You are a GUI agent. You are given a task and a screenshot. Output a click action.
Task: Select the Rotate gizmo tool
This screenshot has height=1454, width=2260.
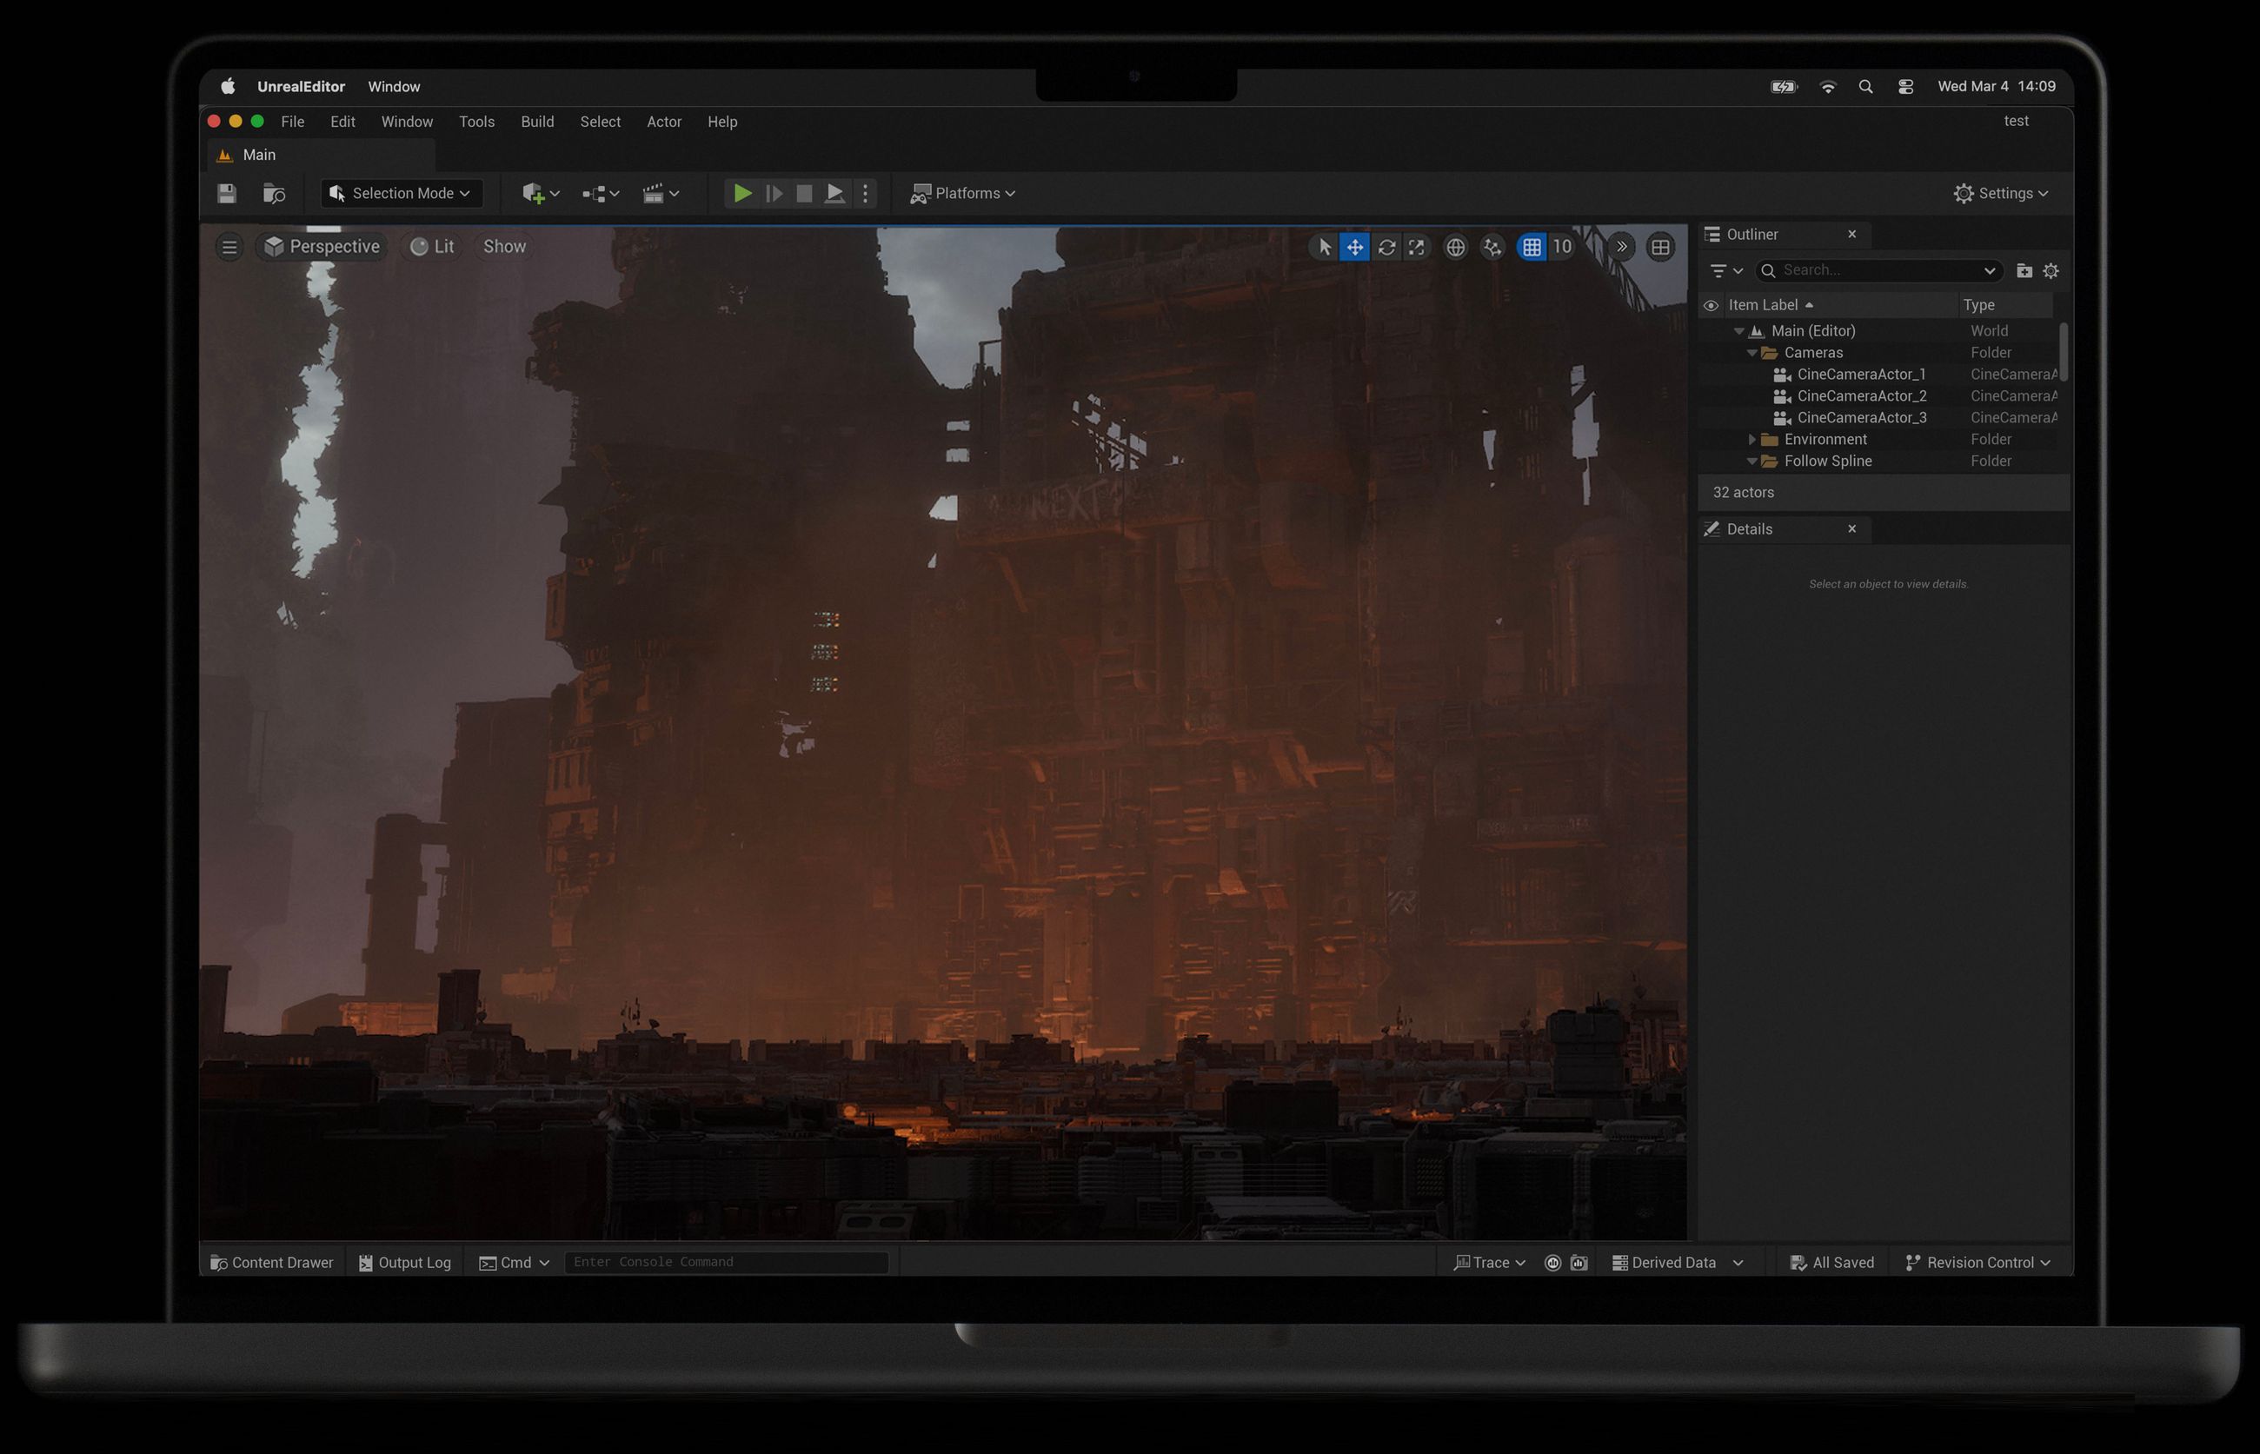click(1386, 247)
